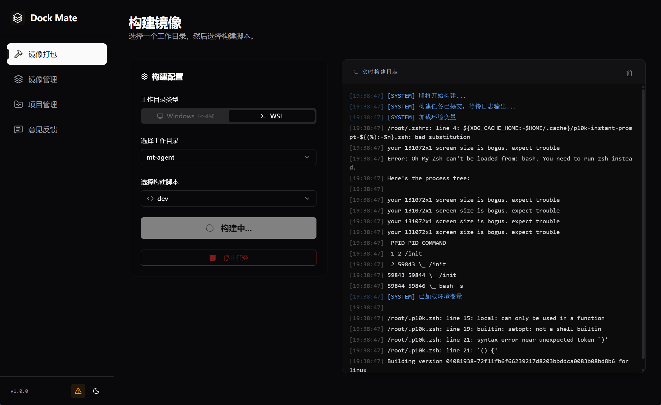Click the terminal prompt icon beside 实时构建日志
Screen dimensions: 661x405
pos(355,72)
